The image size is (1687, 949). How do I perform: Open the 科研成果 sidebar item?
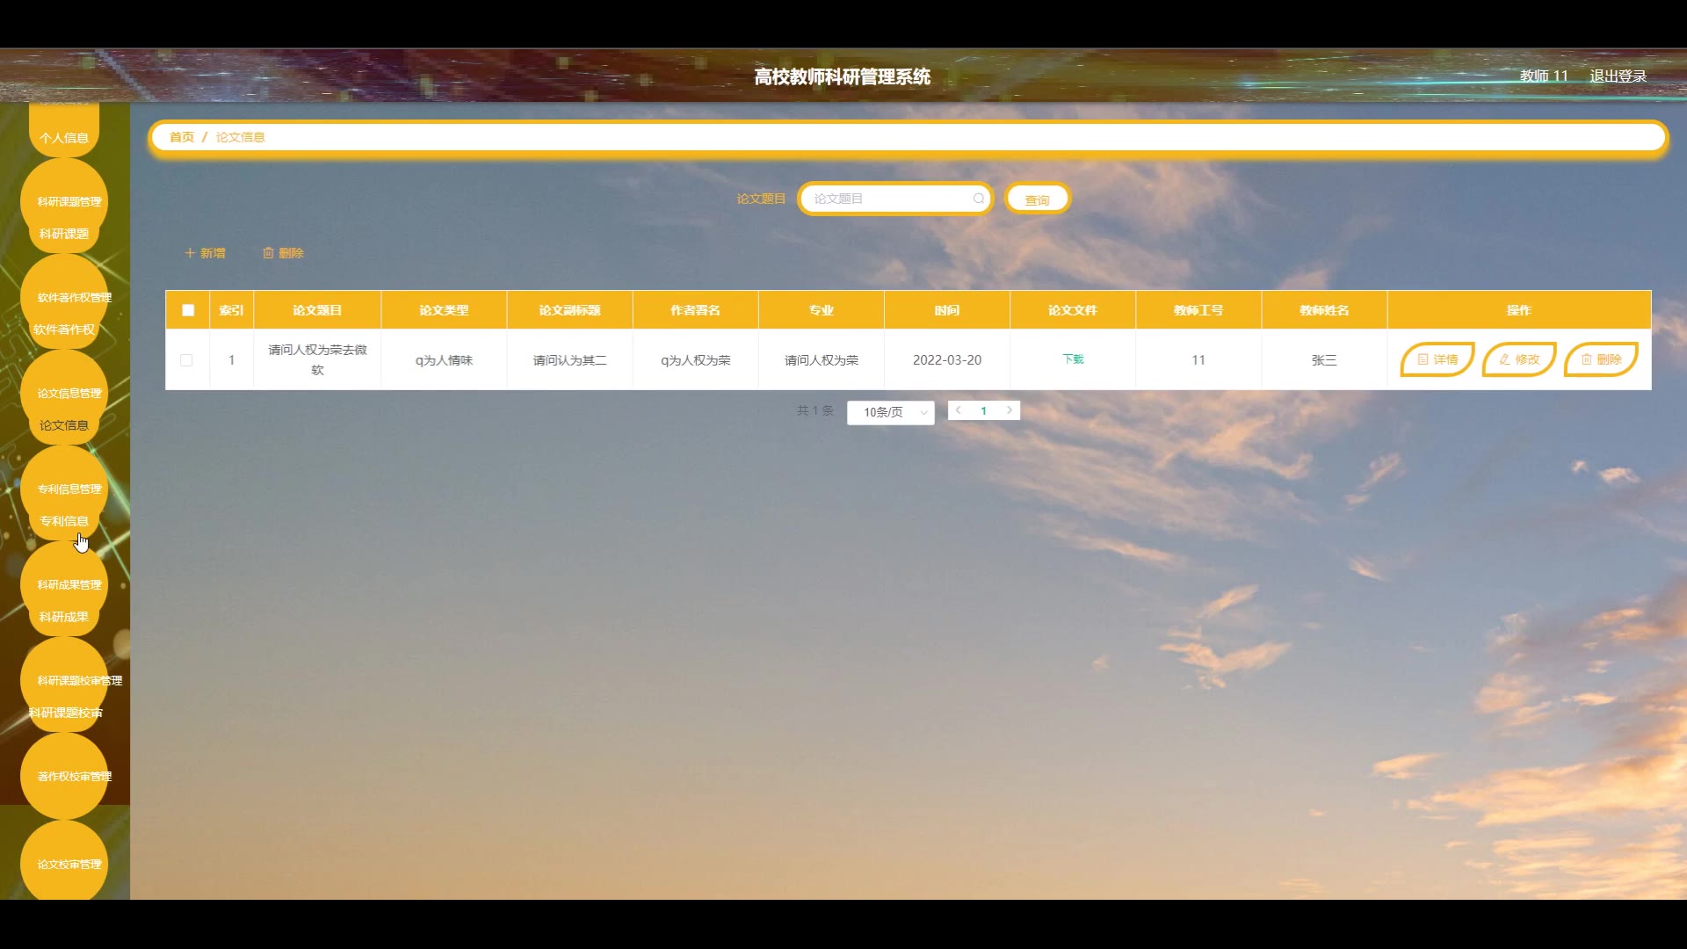click(63, 617)
